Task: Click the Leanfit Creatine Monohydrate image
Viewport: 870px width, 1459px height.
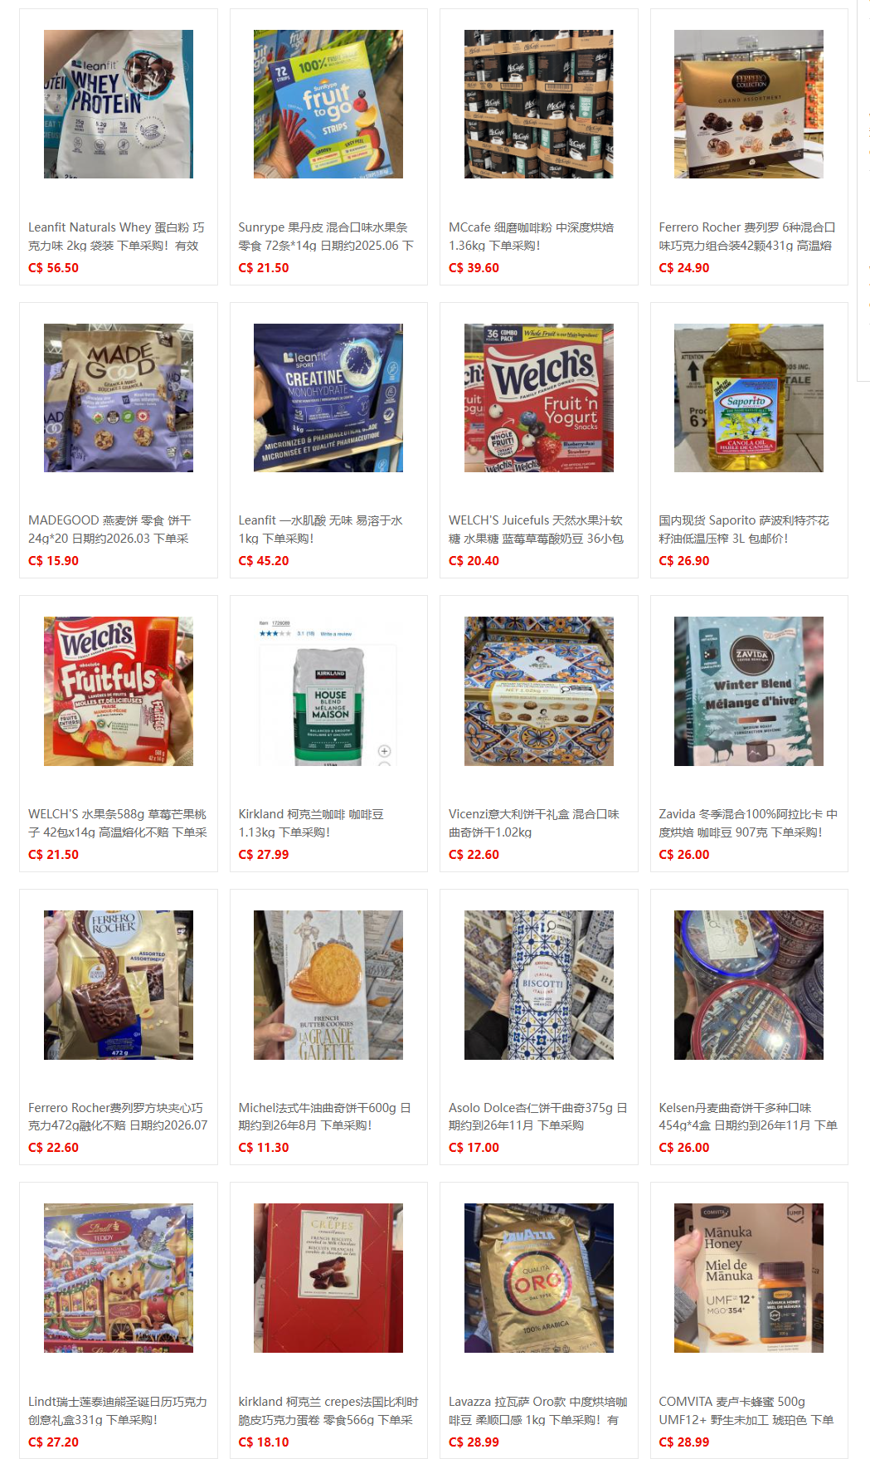Action: tap(328, 398)
